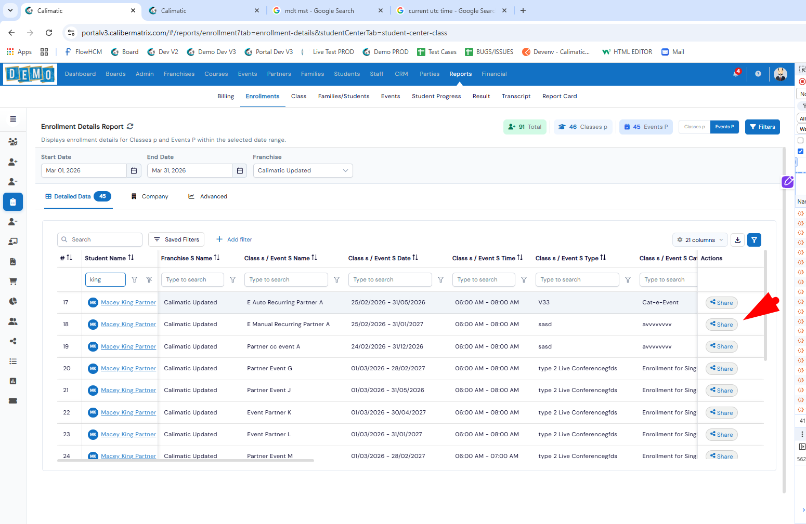
Task: Click the refresh icon beside Enrollment Details Report
Action: pyautogui.click(x=130, y=126)
